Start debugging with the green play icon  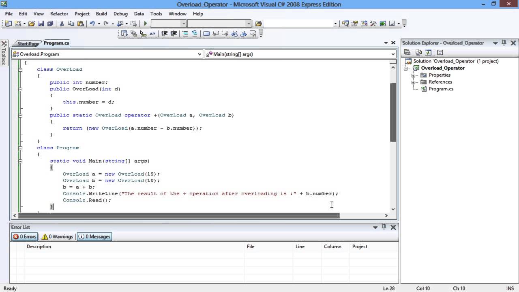pos(146,24)
